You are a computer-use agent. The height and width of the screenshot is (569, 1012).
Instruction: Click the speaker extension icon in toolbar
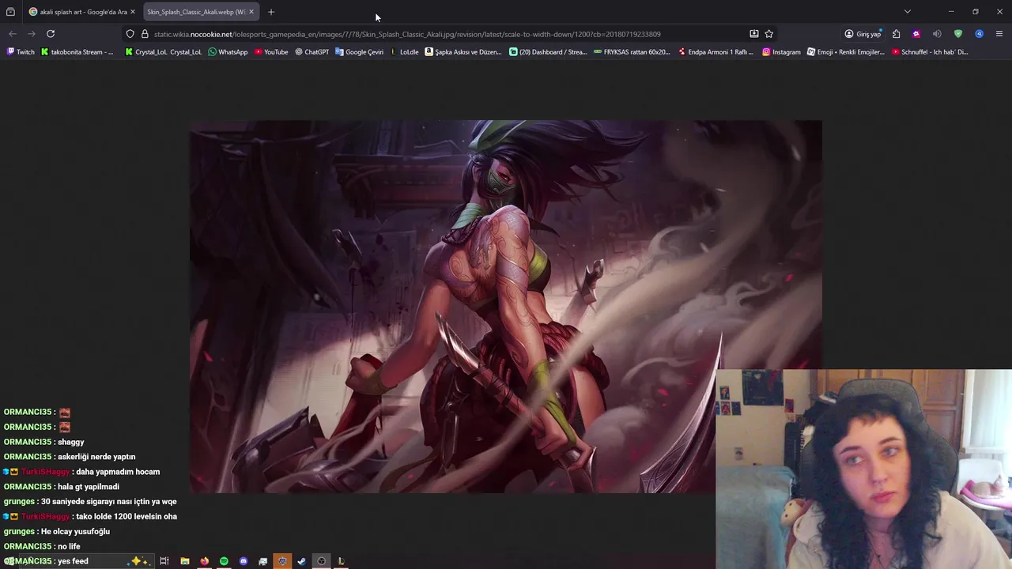(937, 34)
